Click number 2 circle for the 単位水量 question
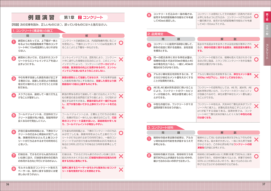271x191 pixels. point(149,58)
